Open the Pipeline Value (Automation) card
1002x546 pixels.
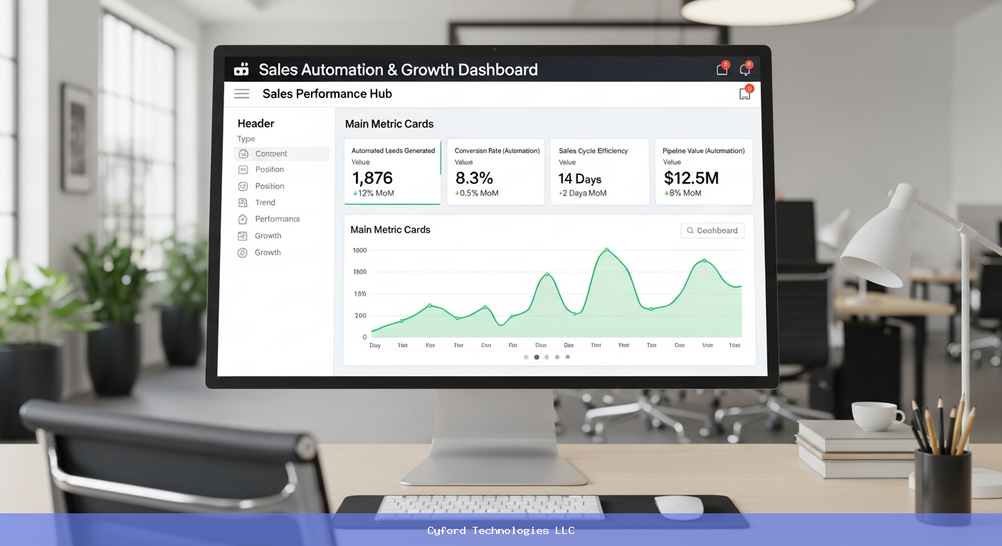[x=704, y=172]
